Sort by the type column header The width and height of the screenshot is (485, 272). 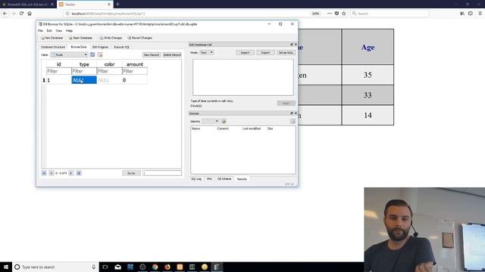tap(84, 64)
